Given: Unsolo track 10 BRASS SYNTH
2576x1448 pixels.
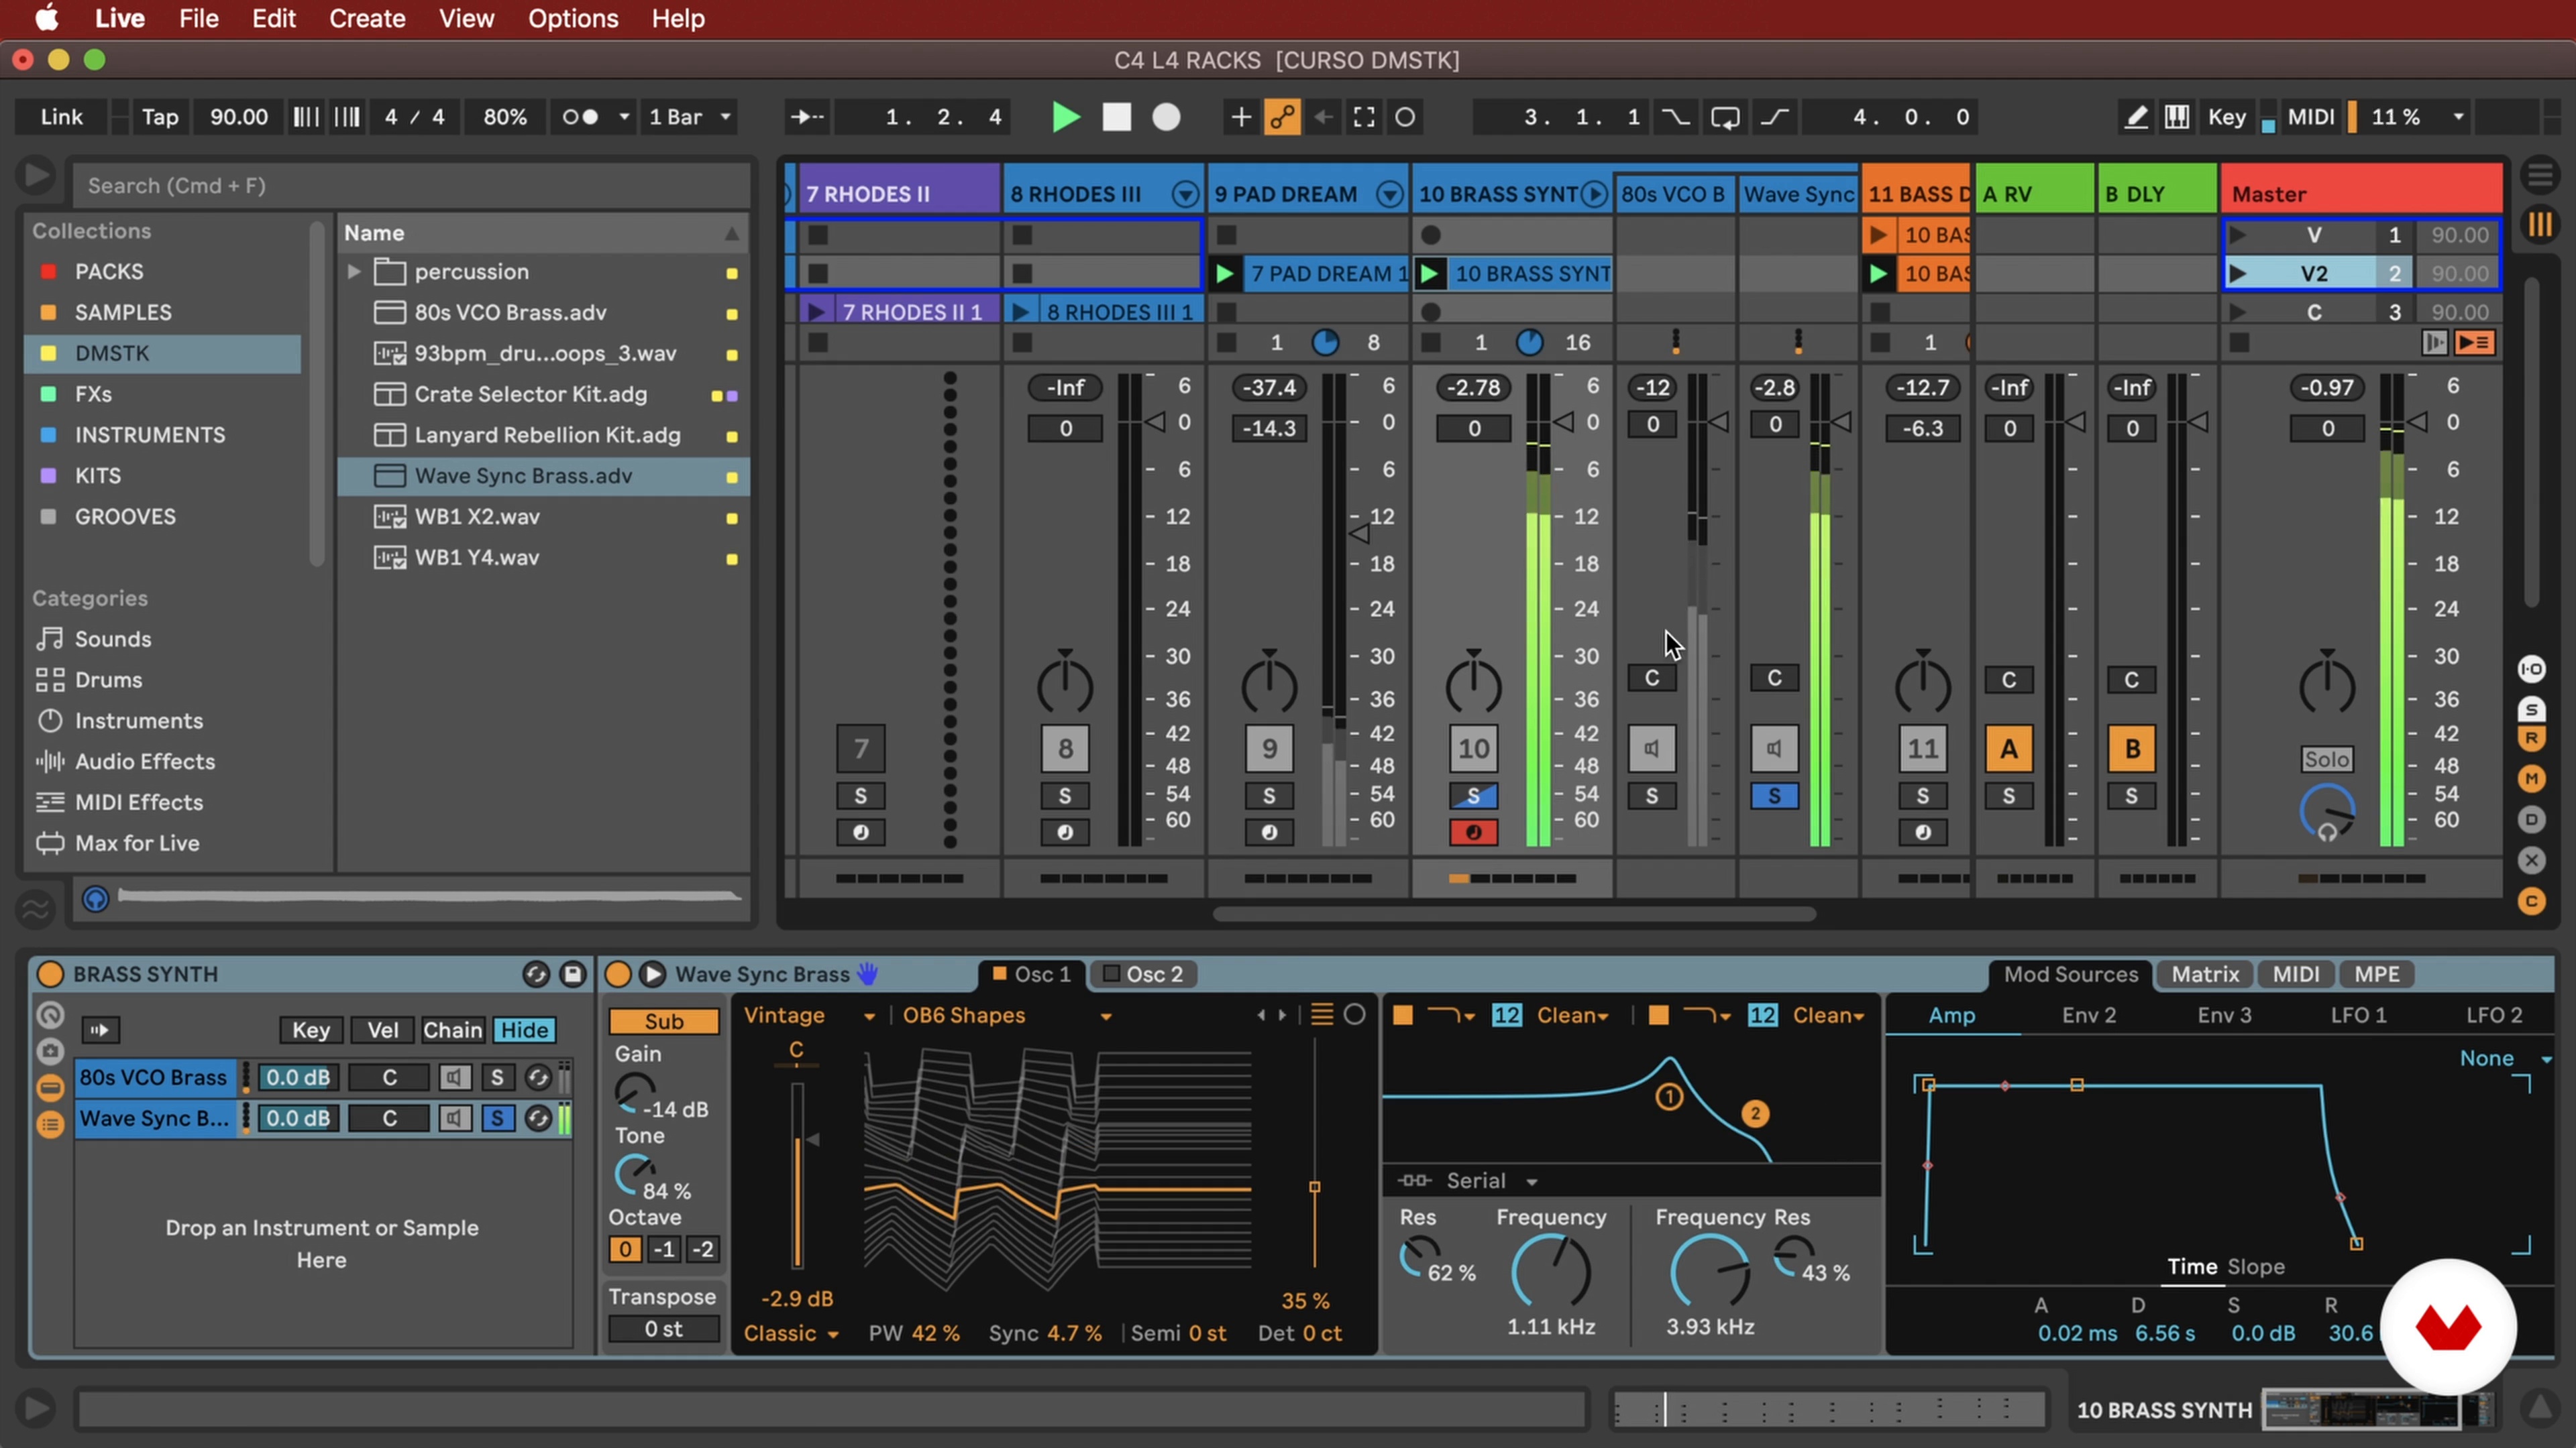Looking at the screenshot, I should point(1473,796).
